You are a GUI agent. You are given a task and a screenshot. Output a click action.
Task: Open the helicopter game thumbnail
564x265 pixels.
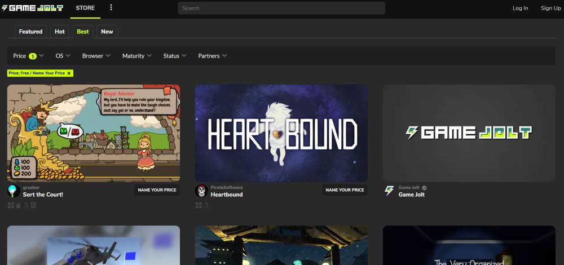[94, 245]
